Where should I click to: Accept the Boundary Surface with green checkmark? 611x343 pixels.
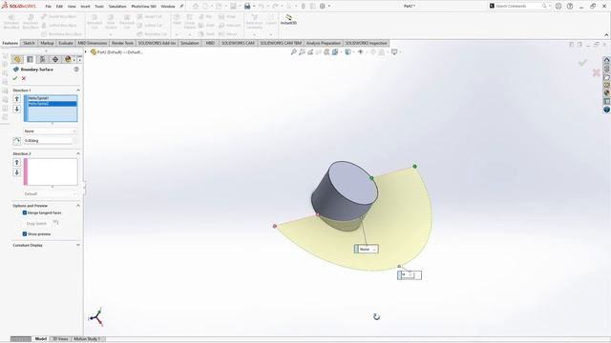pyautogui.click(x=15, y=78)
